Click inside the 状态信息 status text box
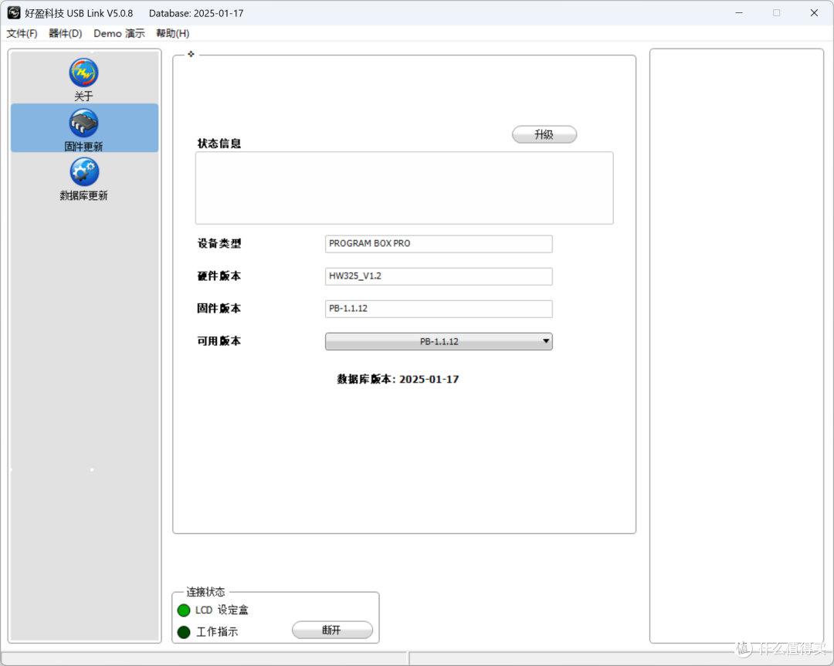The width and height of the screenshot is (834, 666). tap(404, 188)
